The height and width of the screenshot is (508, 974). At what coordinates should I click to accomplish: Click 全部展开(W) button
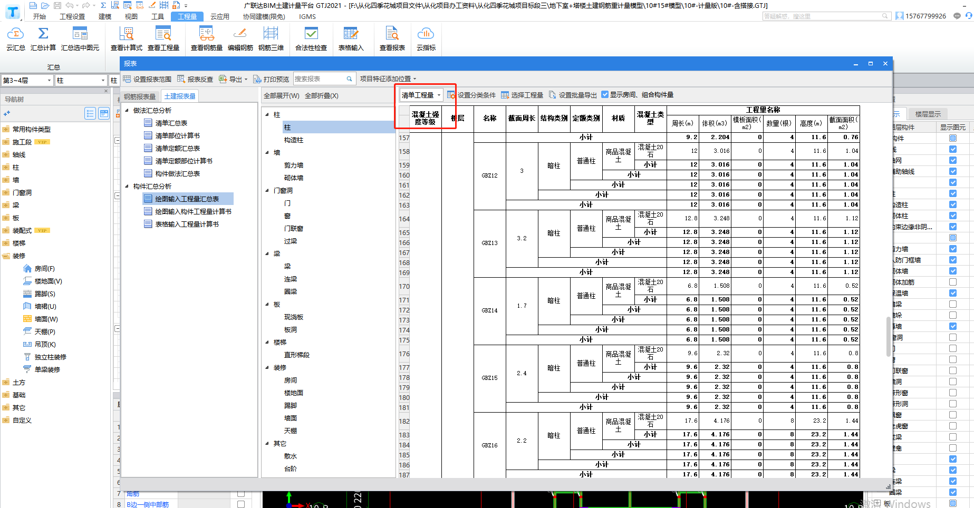pos(282,96)
